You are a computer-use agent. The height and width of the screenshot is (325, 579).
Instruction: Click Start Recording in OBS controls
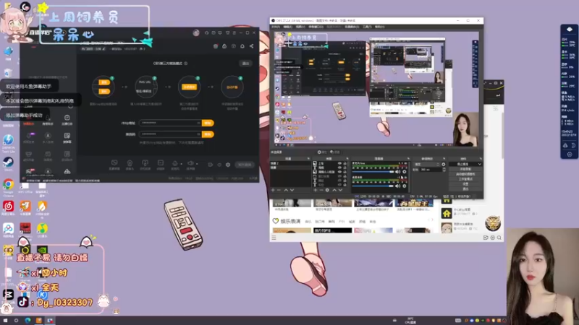465,169
